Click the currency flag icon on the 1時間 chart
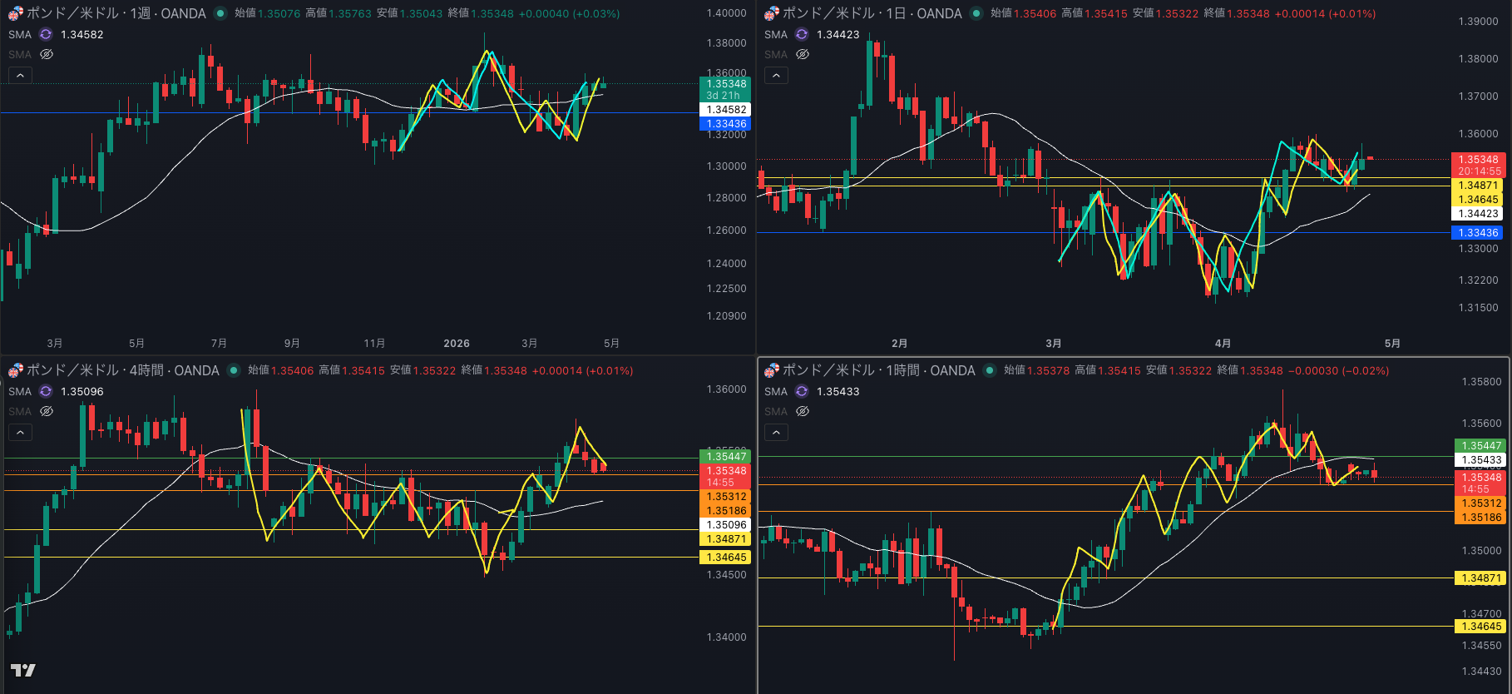 coord(772,370)
